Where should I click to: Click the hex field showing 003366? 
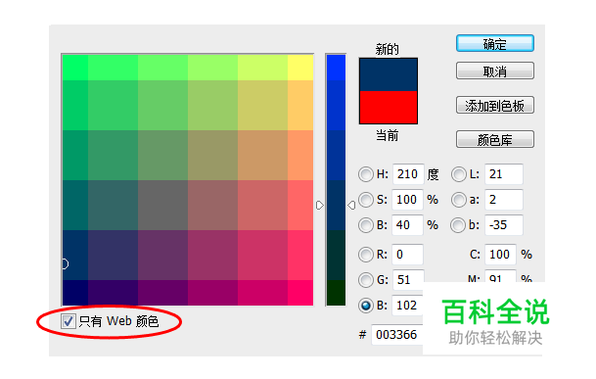[397, 335]
